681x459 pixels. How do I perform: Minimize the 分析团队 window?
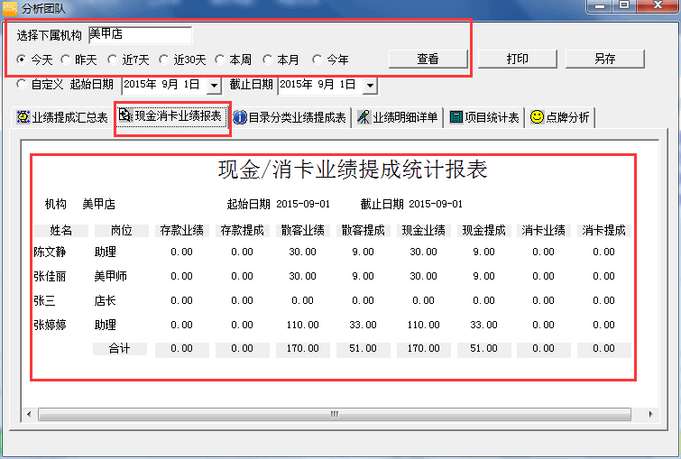pyautogui.click(x=600, y=5)
